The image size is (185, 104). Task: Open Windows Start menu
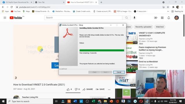tap(3, 101)
